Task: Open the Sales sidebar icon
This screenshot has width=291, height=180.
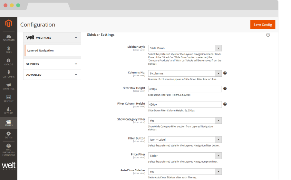Action: coord(9,50)
